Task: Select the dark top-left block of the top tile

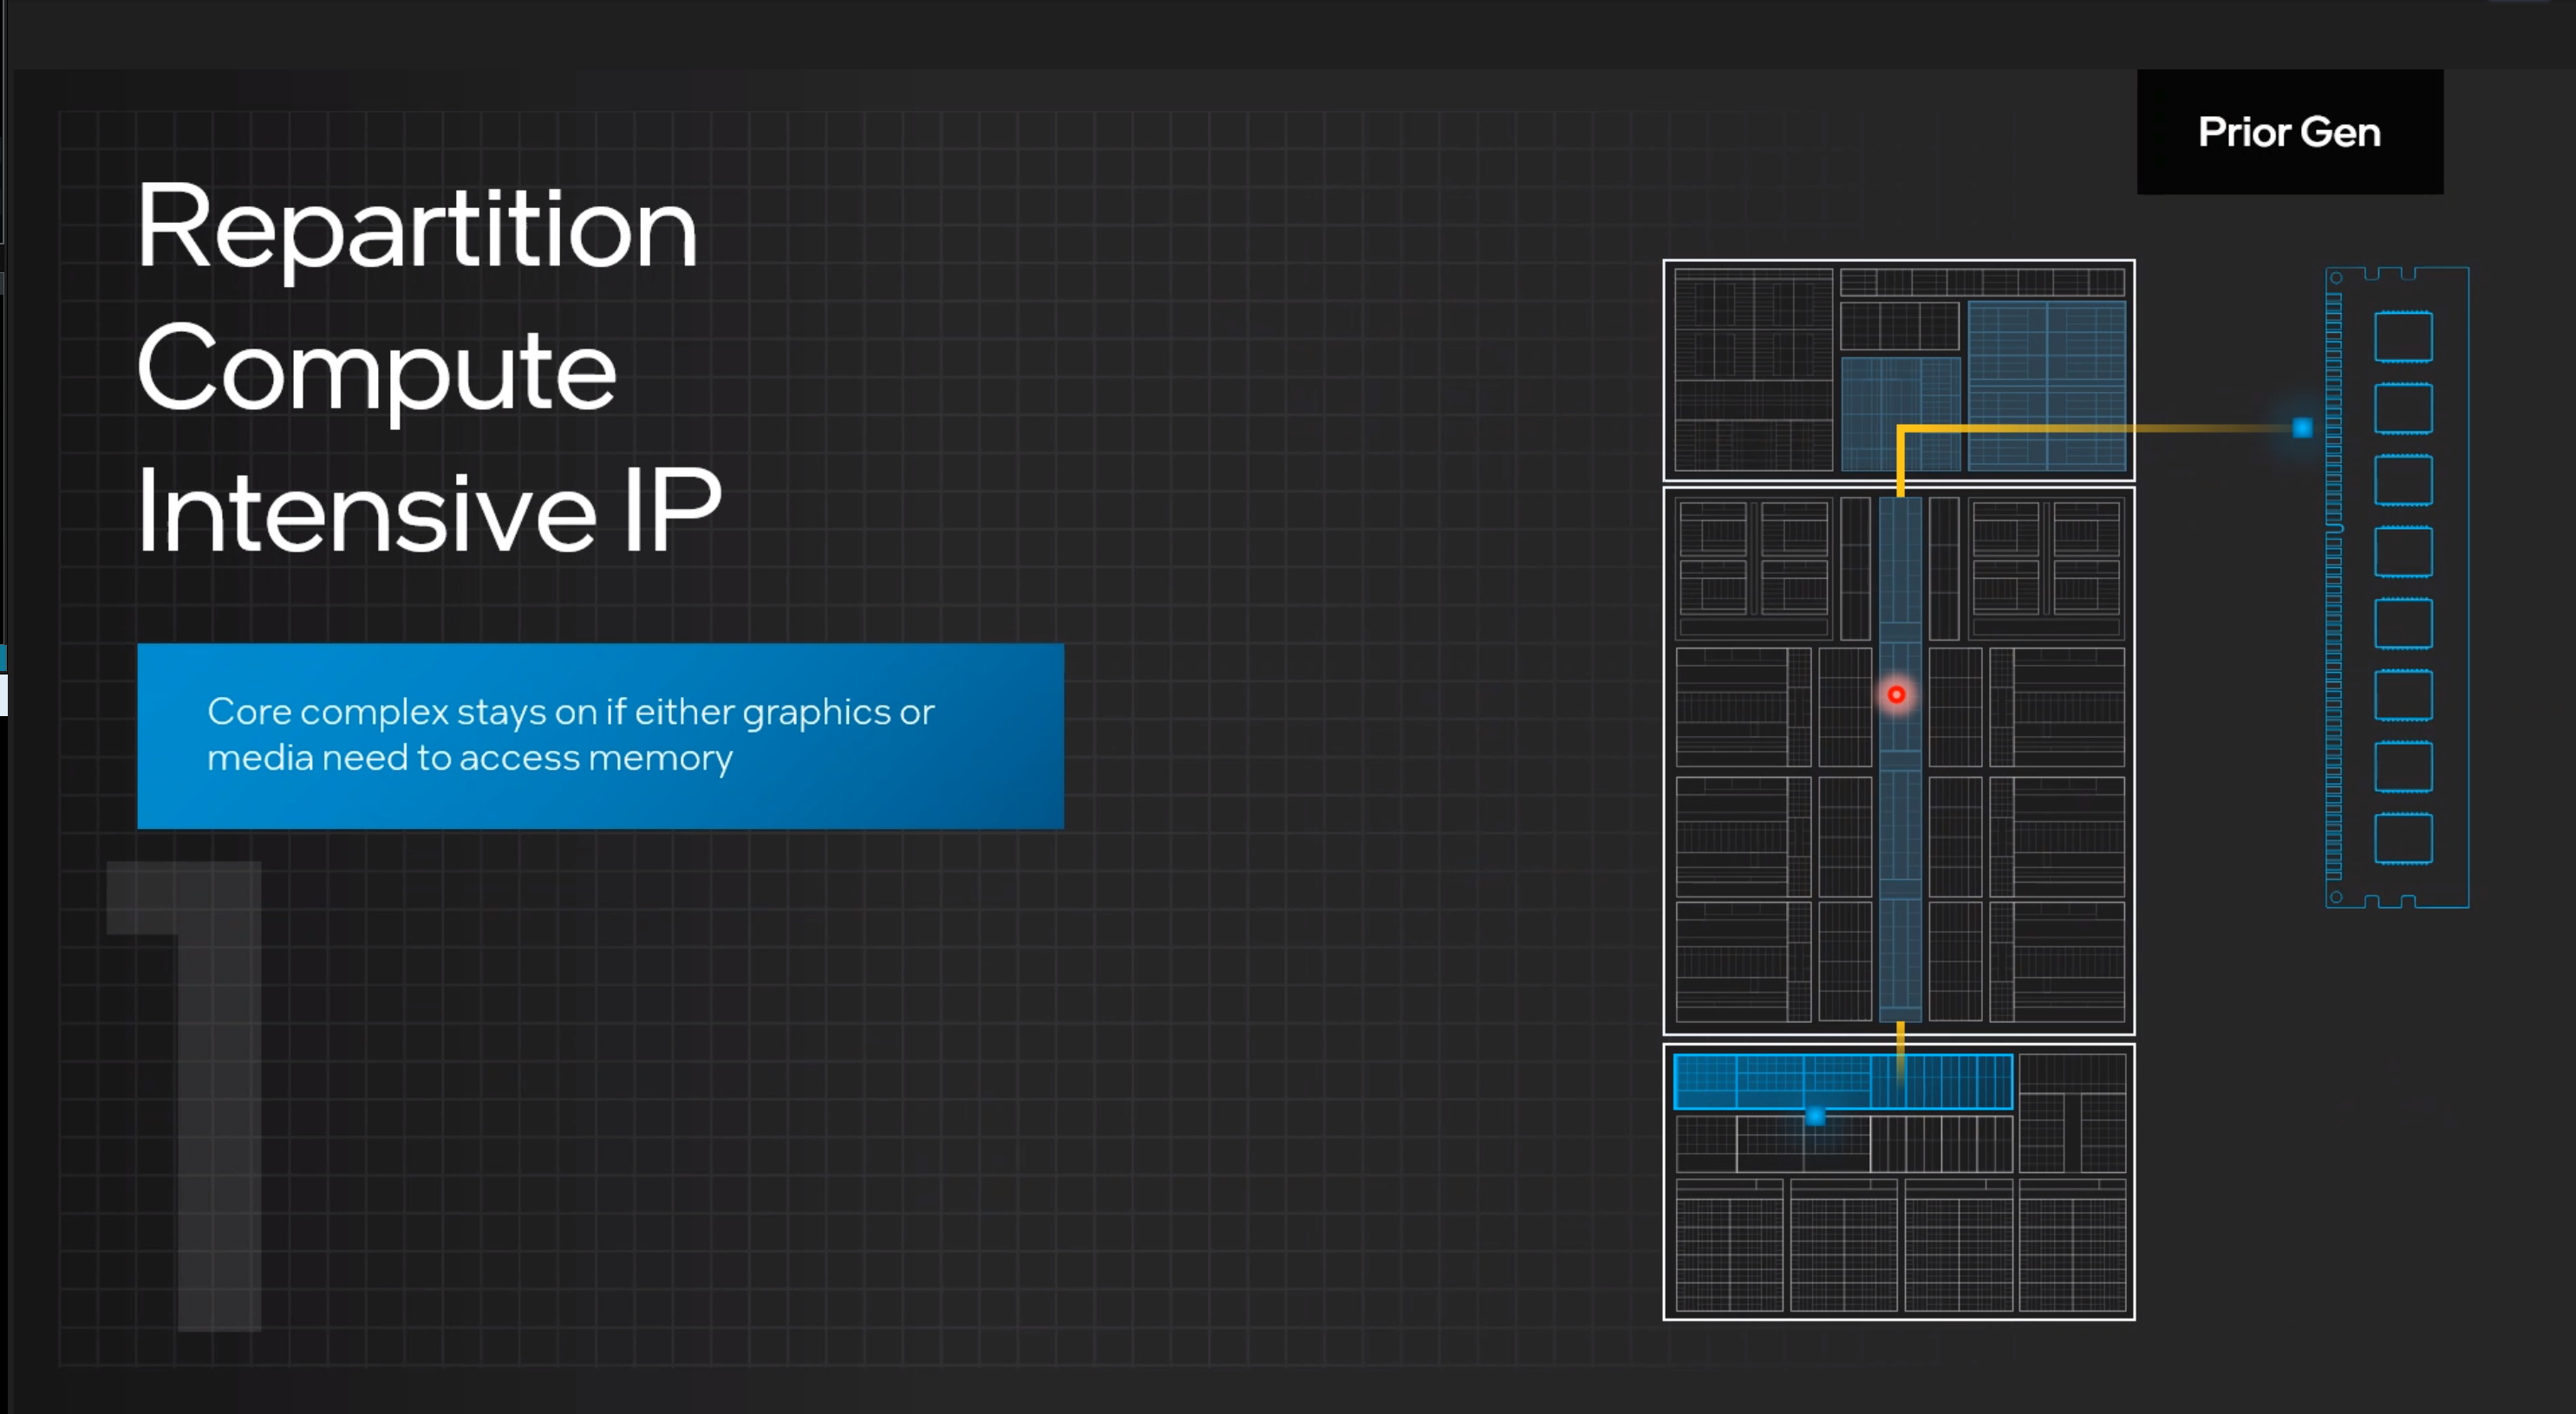Action: [x=1753, y=369]
